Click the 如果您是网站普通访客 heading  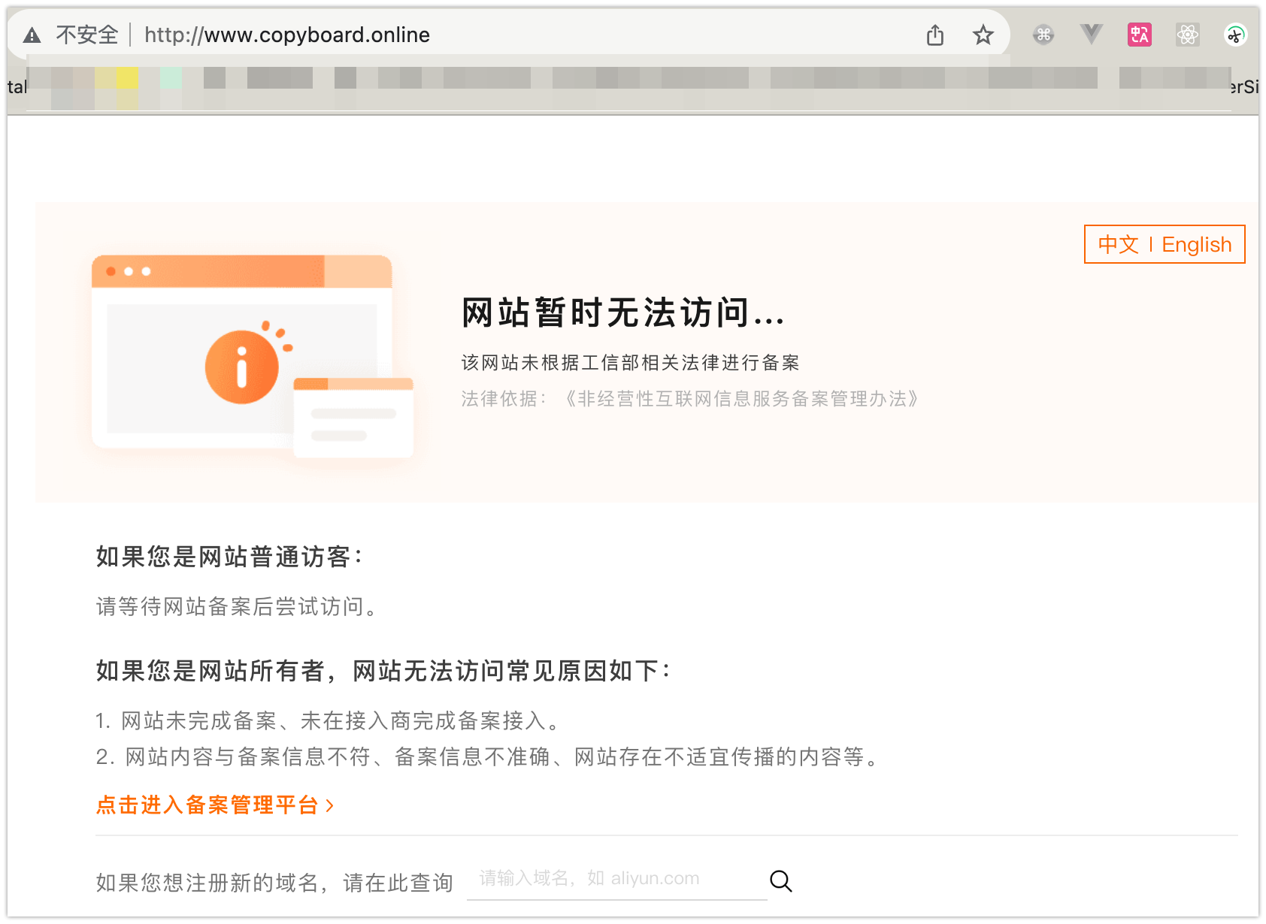229,557
